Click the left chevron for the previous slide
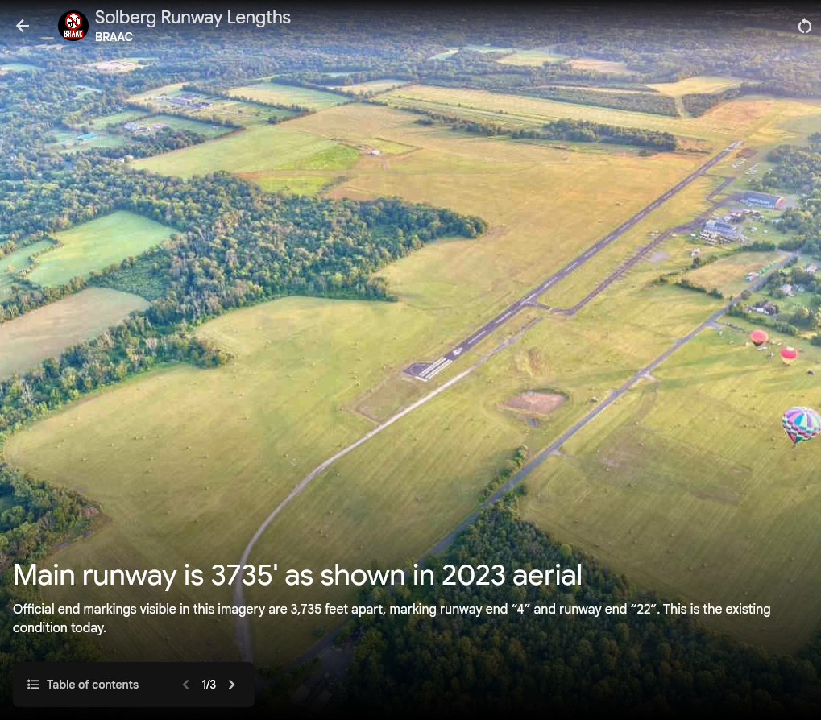The image size is (821, 720). click(x=185, y=684)
